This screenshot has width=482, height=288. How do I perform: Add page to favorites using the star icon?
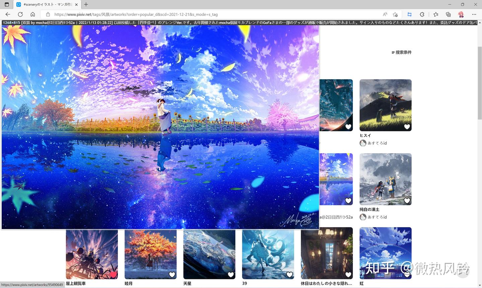coord(395,14)
